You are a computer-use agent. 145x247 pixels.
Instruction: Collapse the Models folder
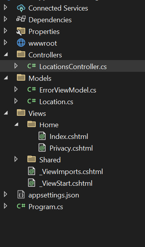(6, 78)
